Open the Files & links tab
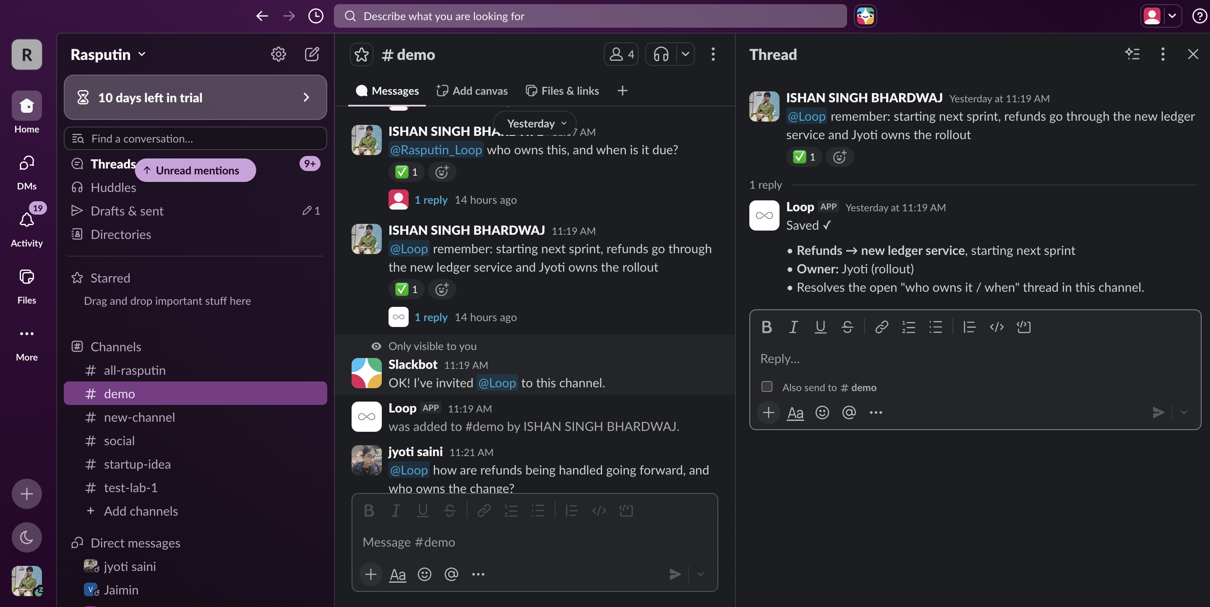Viewport: 1210px width, 607px height. point(562,91)
